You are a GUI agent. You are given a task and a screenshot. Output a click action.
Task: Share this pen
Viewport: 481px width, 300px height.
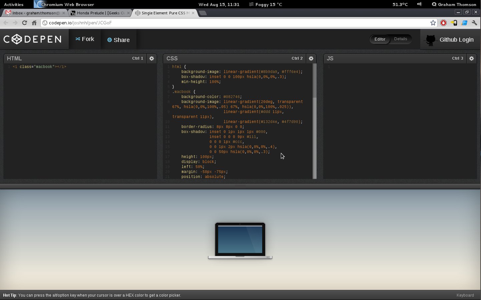[x=118, y=40]
